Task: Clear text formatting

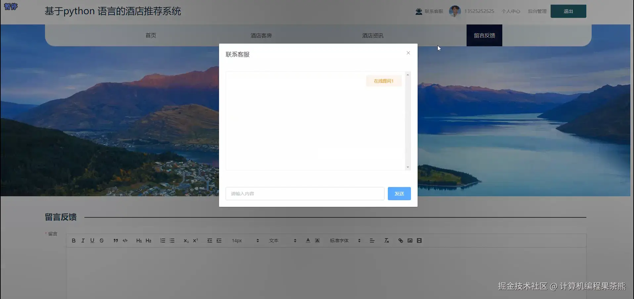Action: pos(386,241)
